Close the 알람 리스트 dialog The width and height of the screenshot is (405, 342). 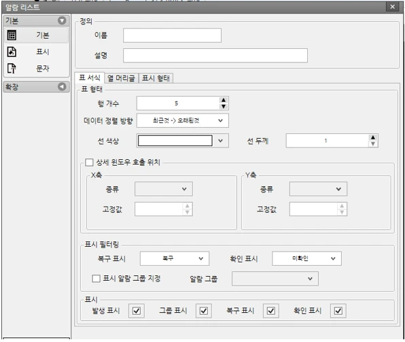click(x=392, y=7)
